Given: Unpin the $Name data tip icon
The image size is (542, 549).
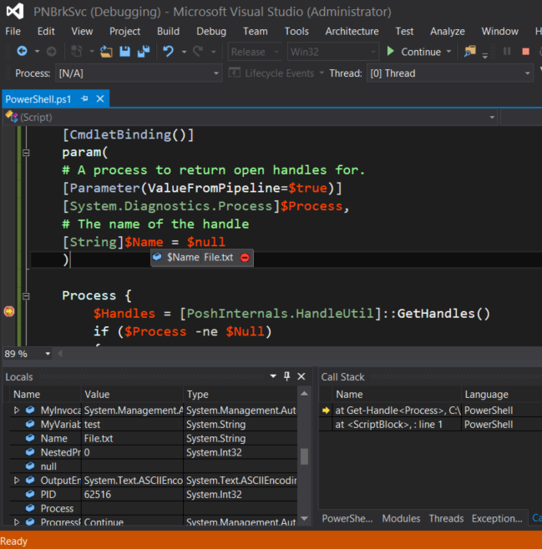Looking at the screenshot, I should click(245, 258).
